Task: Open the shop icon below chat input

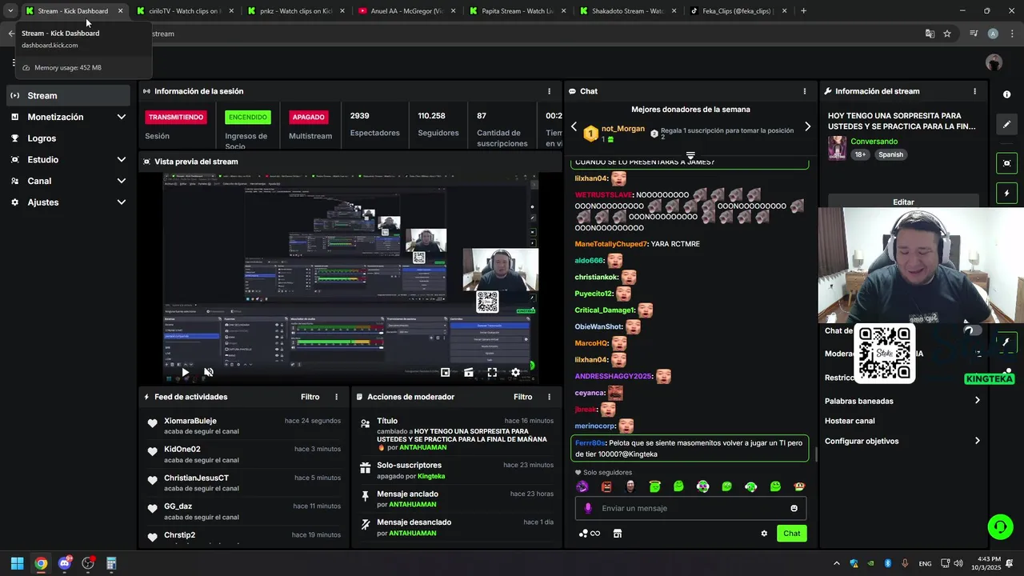Action: pos(618,534)
